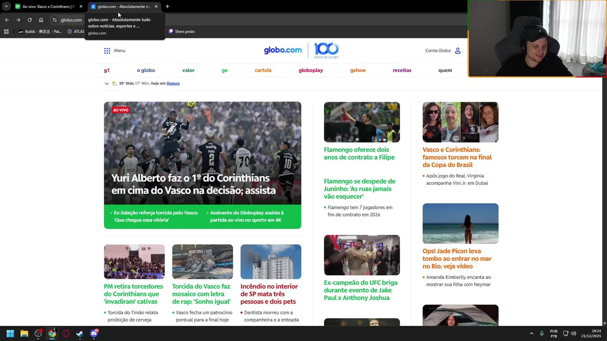Go back with browser back arrow
Image resolution: width=607 pixels, height=341 pixels.
pos(7,20)
